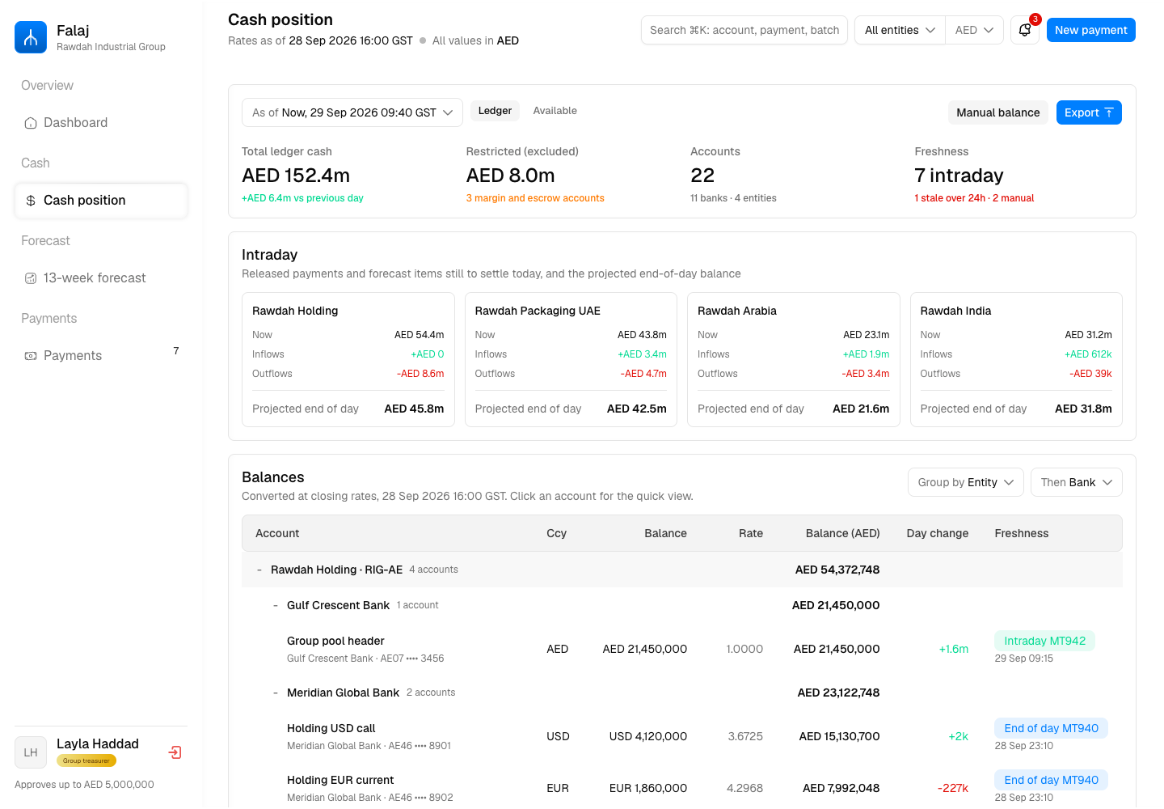Open the Group pool header account row

[x=682, y=649]
